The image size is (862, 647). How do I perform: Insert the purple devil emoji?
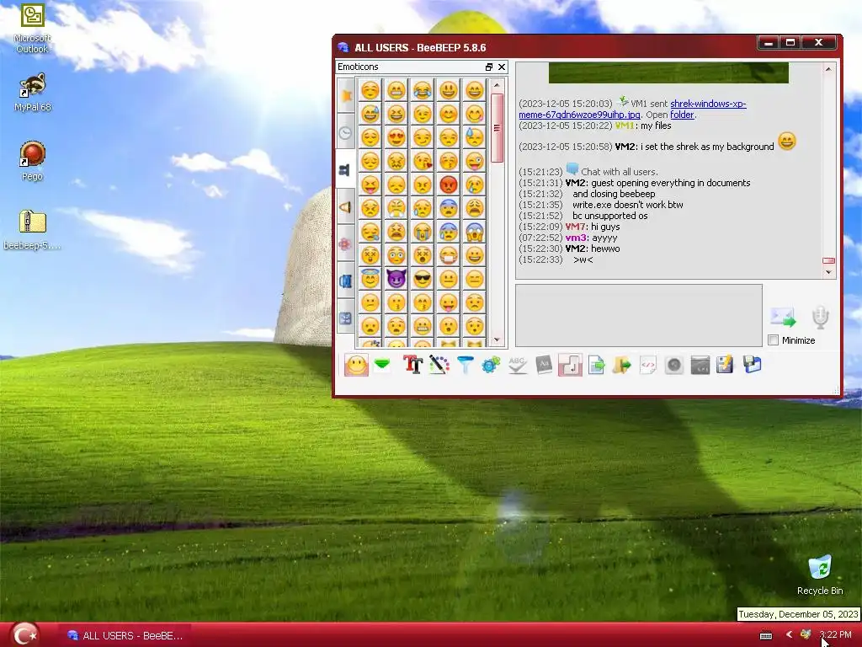click(396, 279)
